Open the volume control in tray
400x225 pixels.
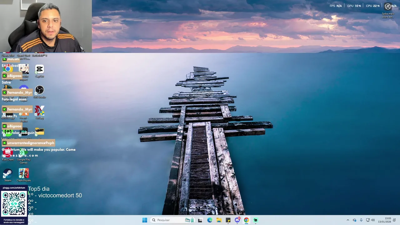point(373,220)
